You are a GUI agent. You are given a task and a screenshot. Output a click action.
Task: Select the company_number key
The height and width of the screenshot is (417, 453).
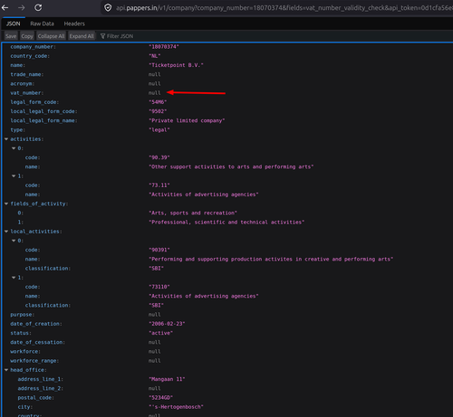[33, 47]
